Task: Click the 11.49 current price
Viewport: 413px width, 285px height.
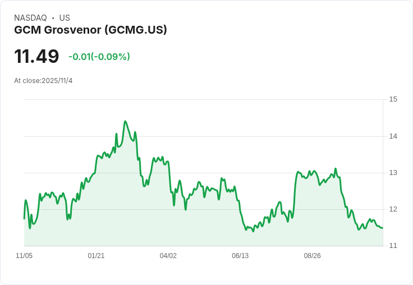Action: click(x=36, y=57)
